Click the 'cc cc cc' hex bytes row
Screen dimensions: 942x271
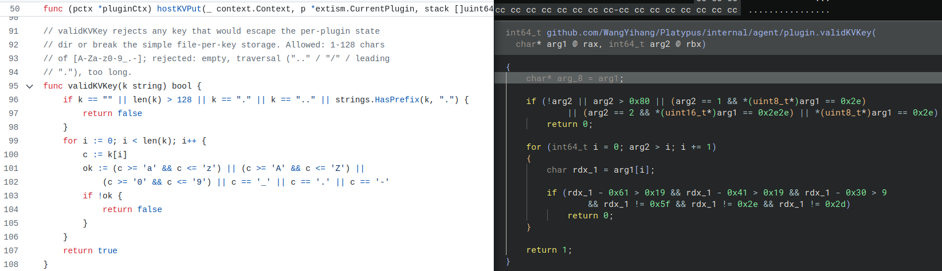pos(616,10)
